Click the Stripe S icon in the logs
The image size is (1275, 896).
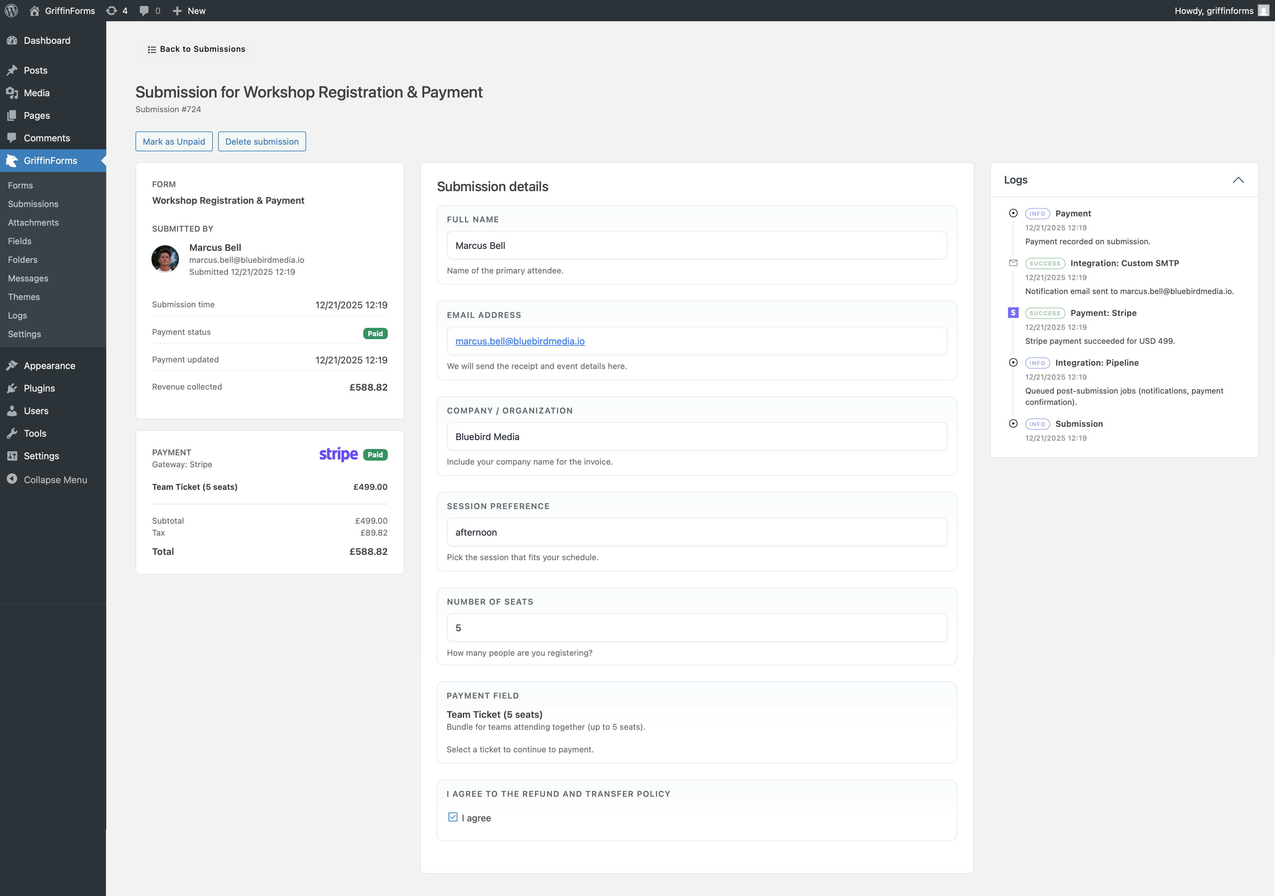click(1013, 313)
